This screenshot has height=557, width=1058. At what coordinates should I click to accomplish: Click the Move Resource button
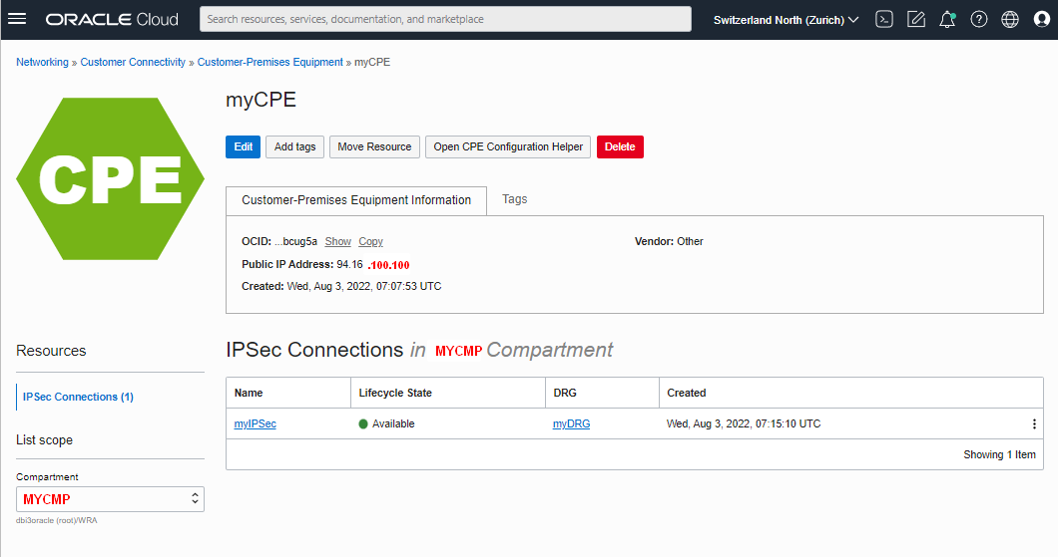point(374,146)
